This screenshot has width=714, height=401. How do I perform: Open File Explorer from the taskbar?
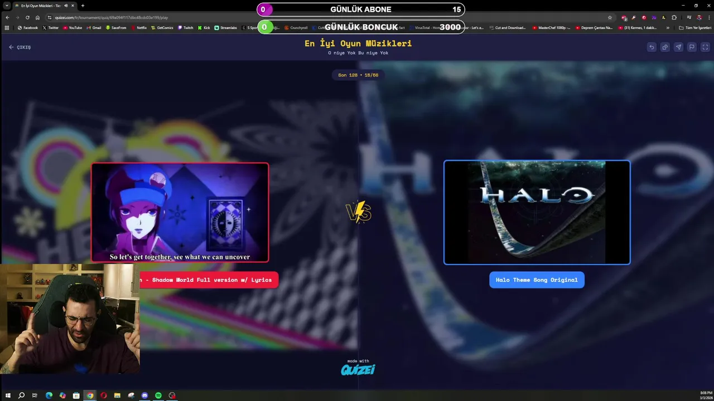pyautogui.click(x=117, y=395)
